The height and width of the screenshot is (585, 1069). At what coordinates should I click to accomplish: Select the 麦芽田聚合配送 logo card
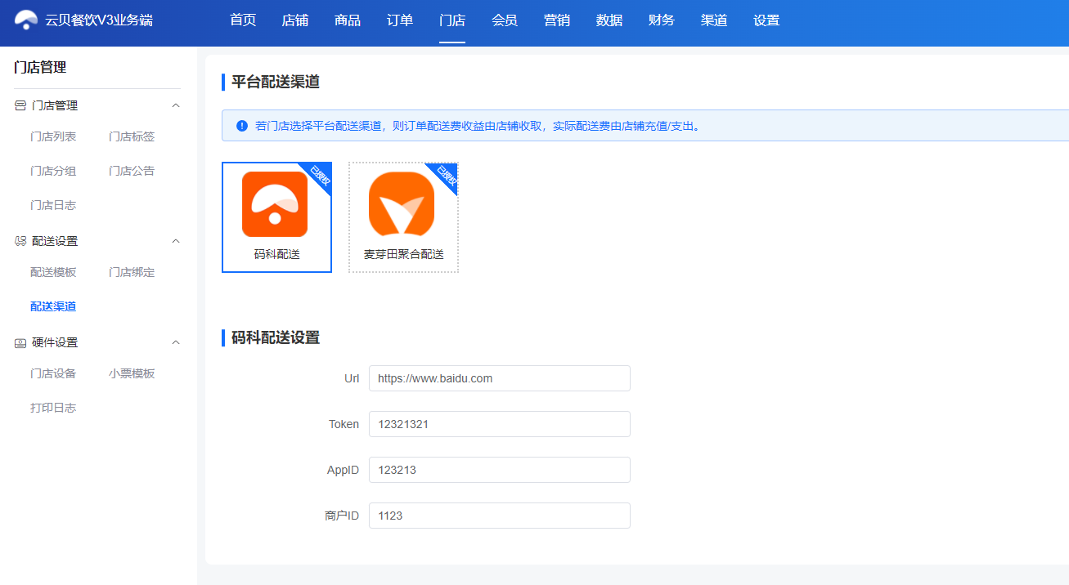[x=403, y=217]
